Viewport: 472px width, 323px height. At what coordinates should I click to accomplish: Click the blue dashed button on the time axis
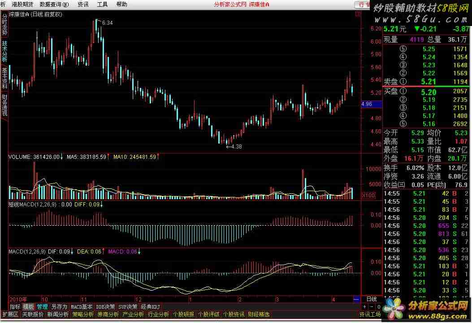(x=356, y=299)
